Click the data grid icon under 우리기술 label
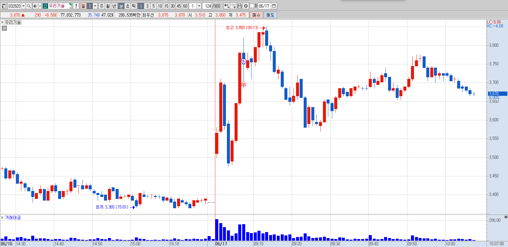508x247 pixels. coord(4,28)
